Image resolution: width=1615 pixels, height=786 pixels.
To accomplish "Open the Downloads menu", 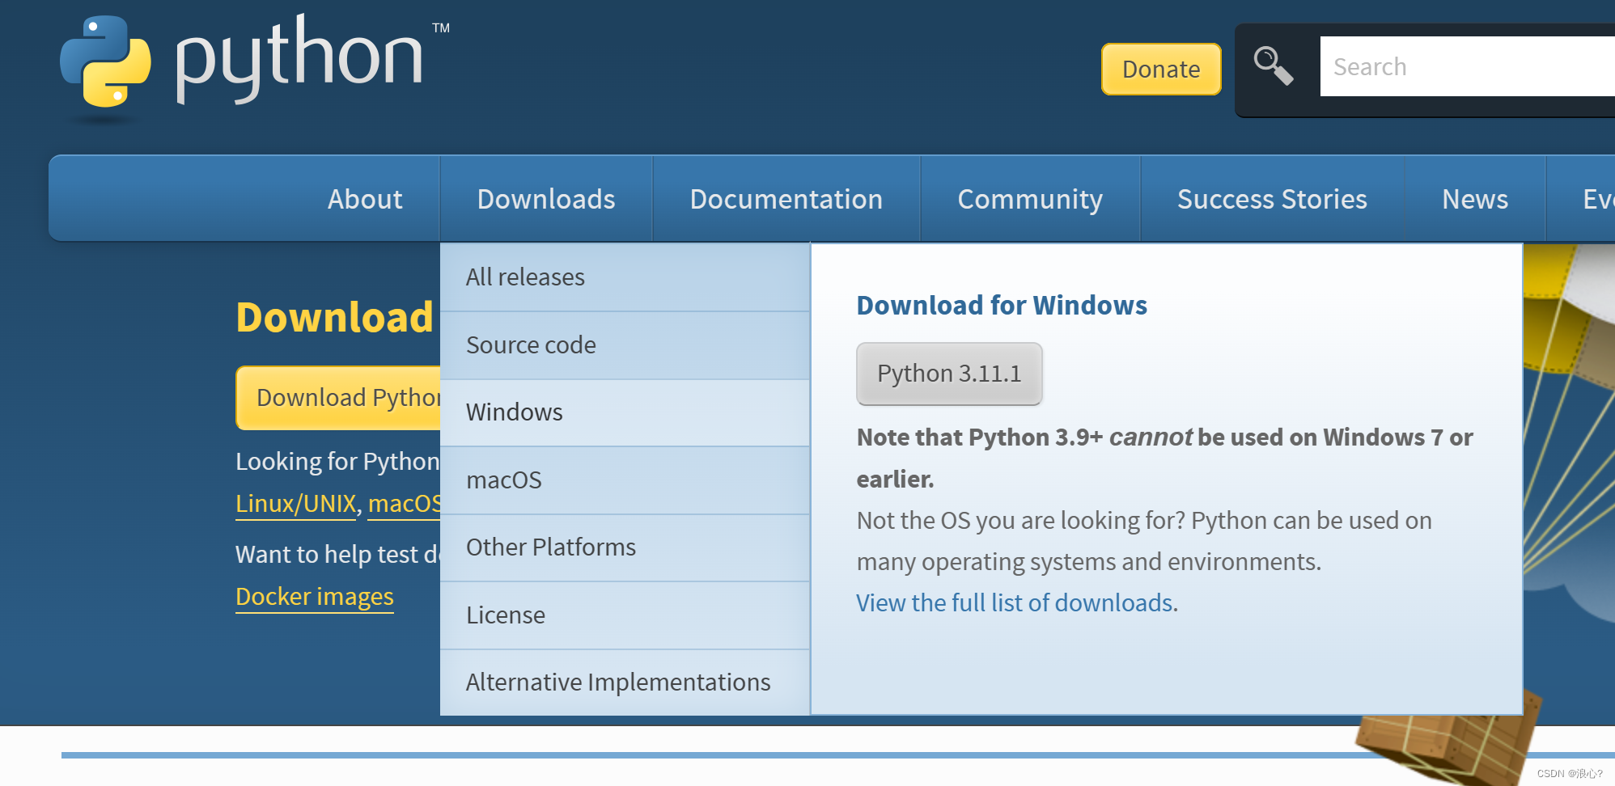I will [546, 199].
